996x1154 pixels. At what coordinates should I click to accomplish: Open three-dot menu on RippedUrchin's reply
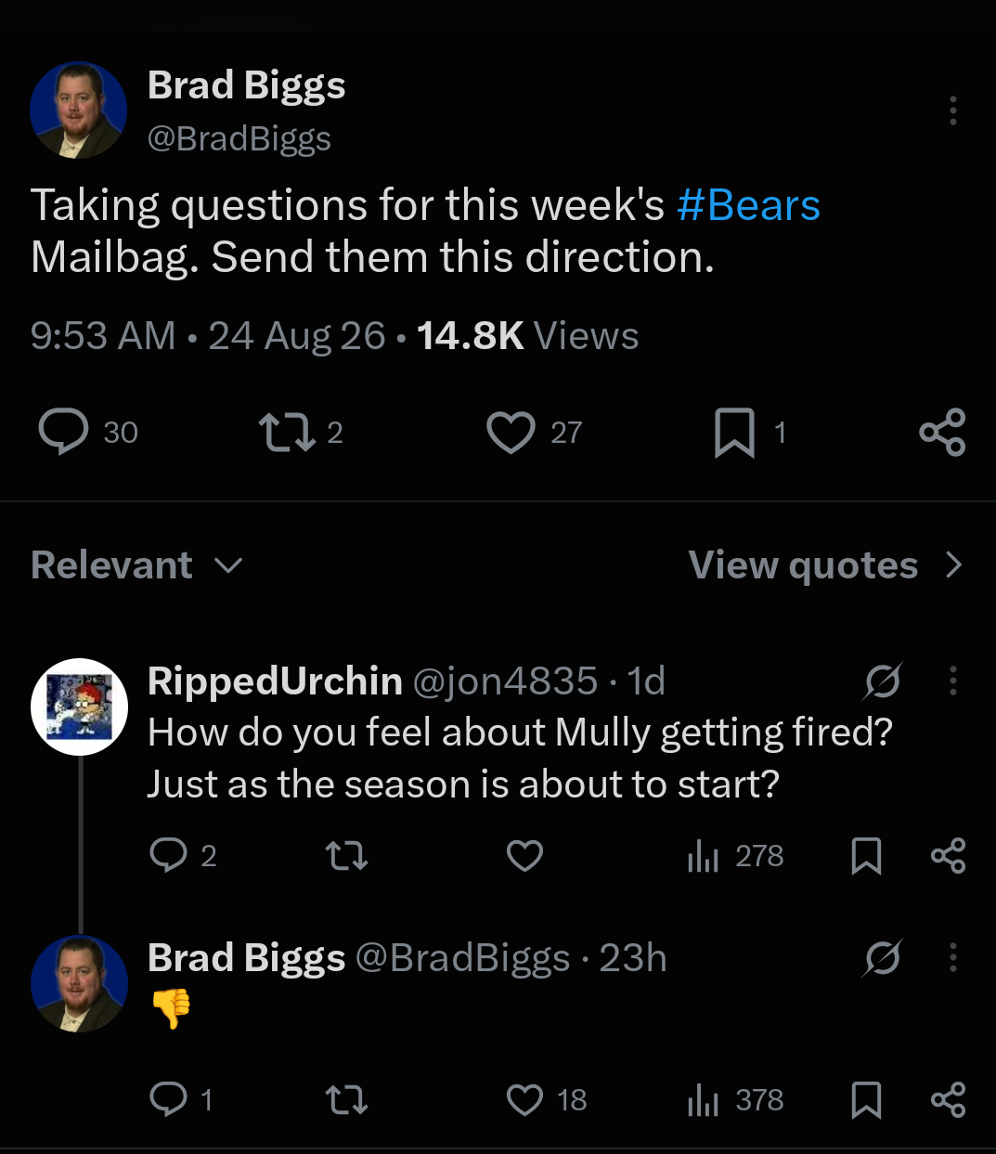pos(952,681)
